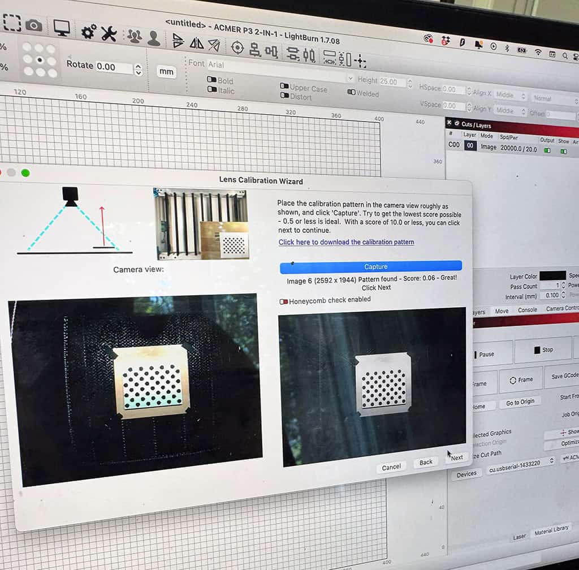Switch to the Laser tab
579x570 pixels.
pos(519,537)
